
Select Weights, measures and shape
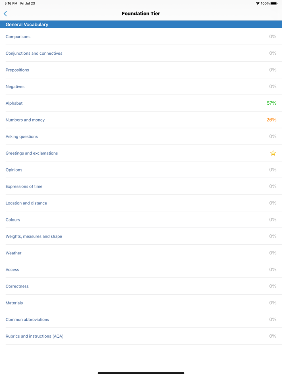point(34,236)
